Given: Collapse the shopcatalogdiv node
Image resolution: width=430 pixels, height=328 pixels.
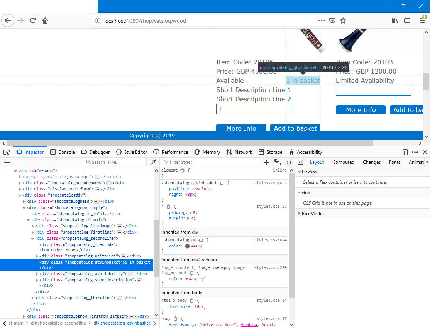Looking at the screenshot, I should (x=20, y=195).
